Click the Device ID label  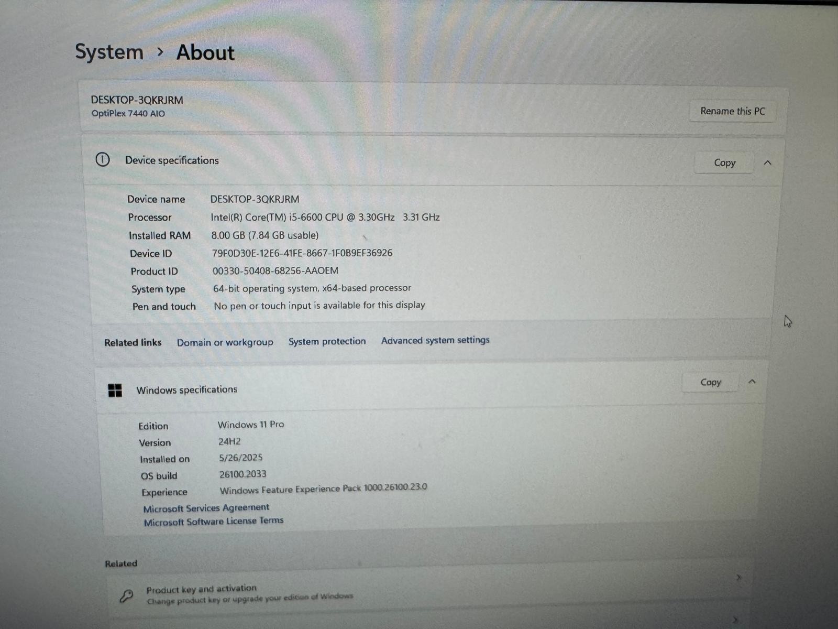click(151, 254)
